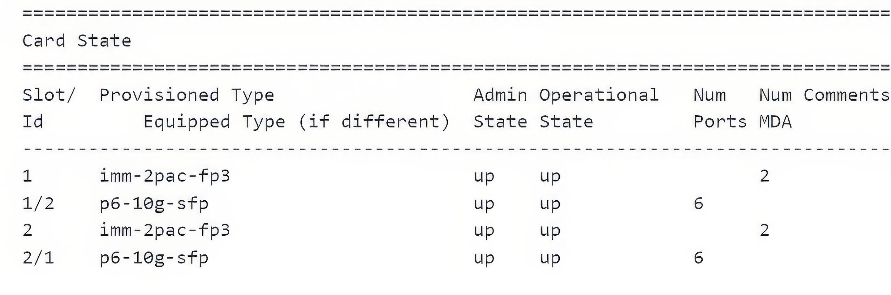Select slot 1 imm-2pac-fp3 text
The image size is (891, 295).
(x=165, y=176)
